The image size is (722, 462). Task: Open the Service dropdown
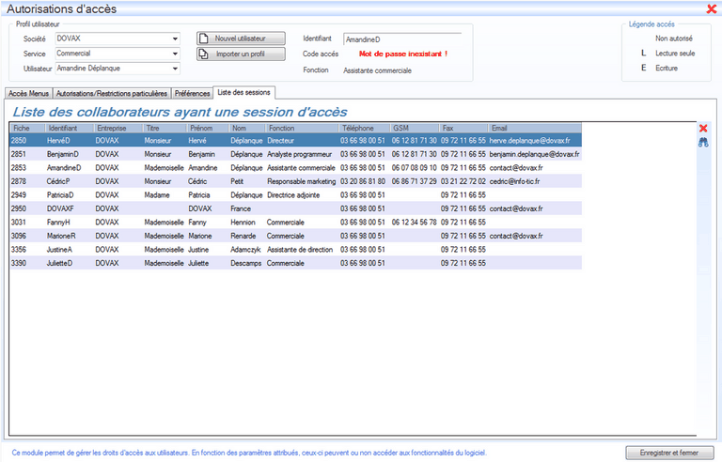coord(175,54)
